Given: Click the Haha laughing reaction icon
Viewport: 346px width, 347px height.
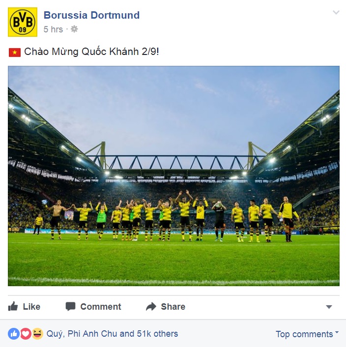Looking at the screenshot, I should pyautogui.click(x=38, y=334).
